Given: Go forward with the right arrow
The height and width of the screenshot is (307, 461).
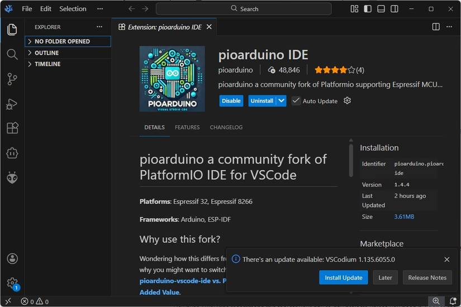Looking at the screenshot, I should tap(145, 9).
